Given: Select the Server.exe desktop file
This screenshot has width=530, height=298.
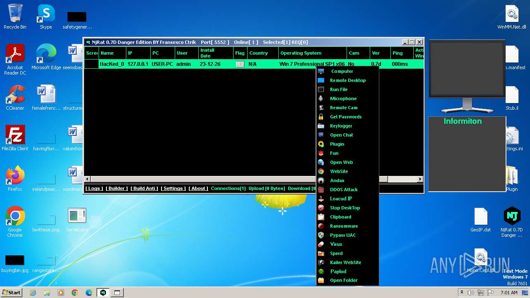Looking at the screenshot, I should point(77,220).
